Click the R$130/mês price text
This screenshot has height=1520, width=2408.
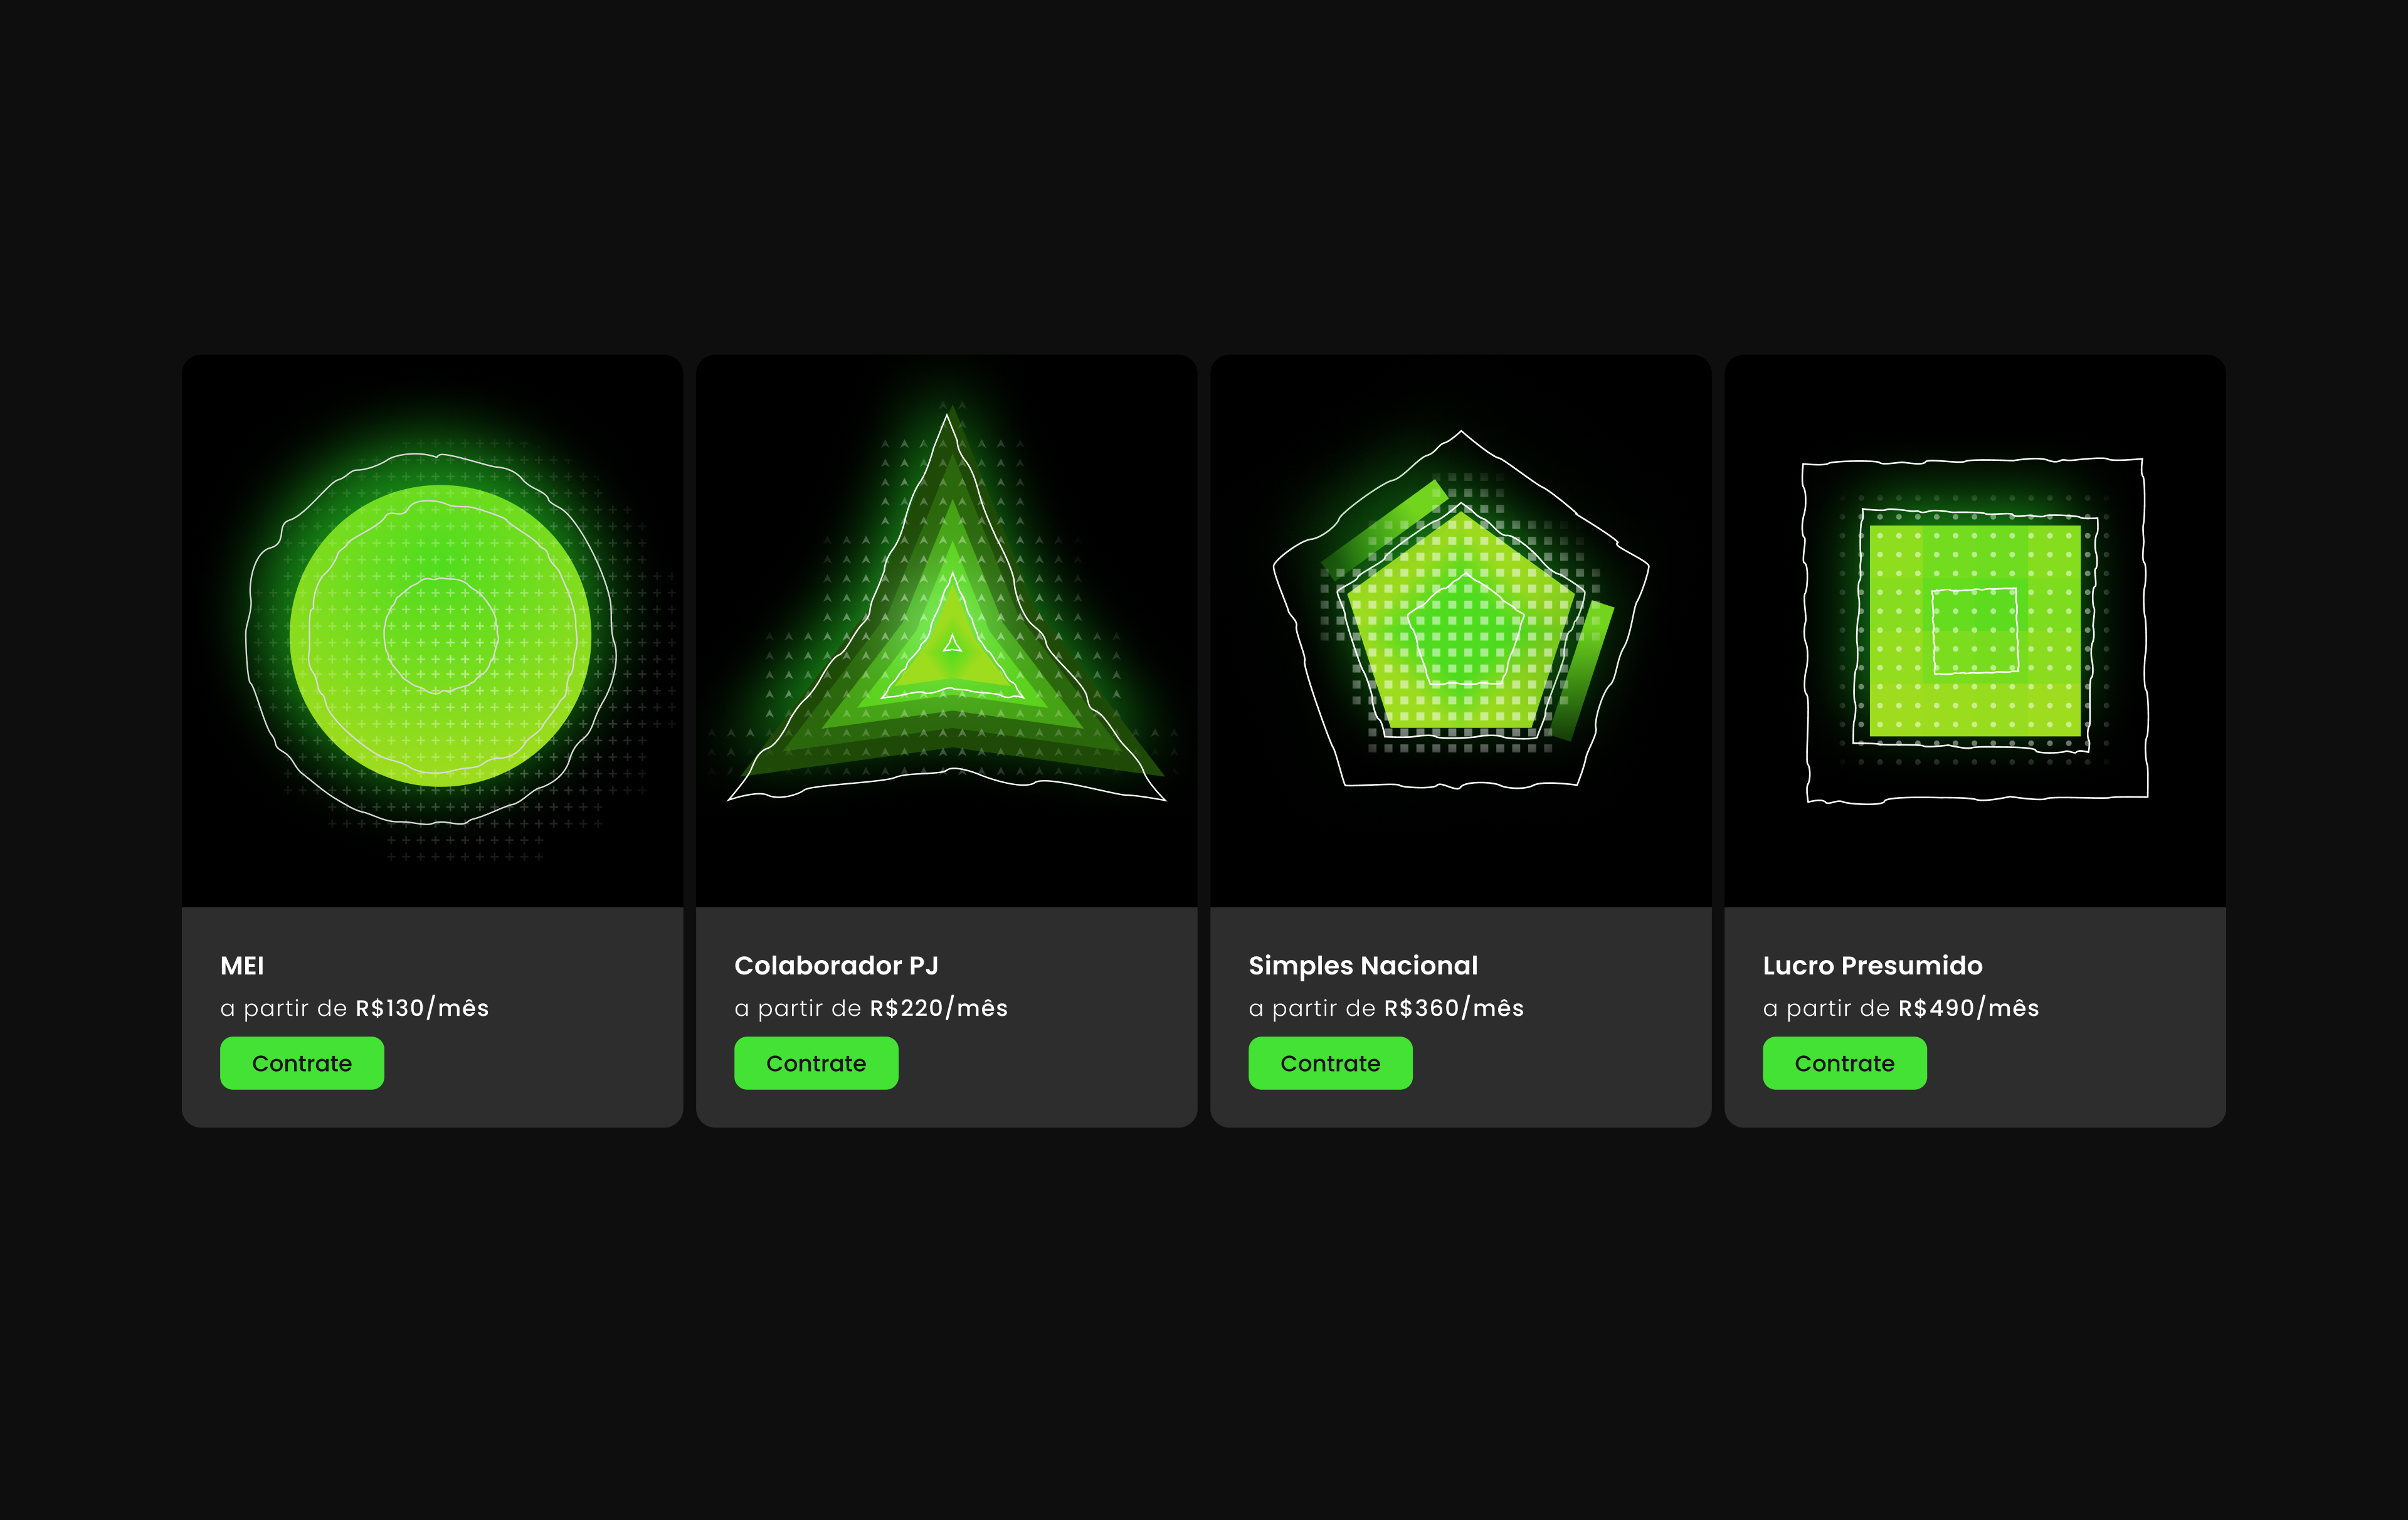pos(422,1008)
